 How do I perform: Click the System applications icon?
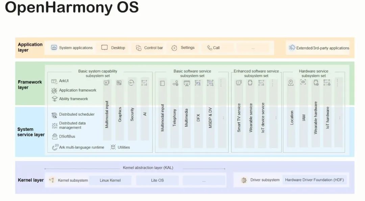coord(54,48)
